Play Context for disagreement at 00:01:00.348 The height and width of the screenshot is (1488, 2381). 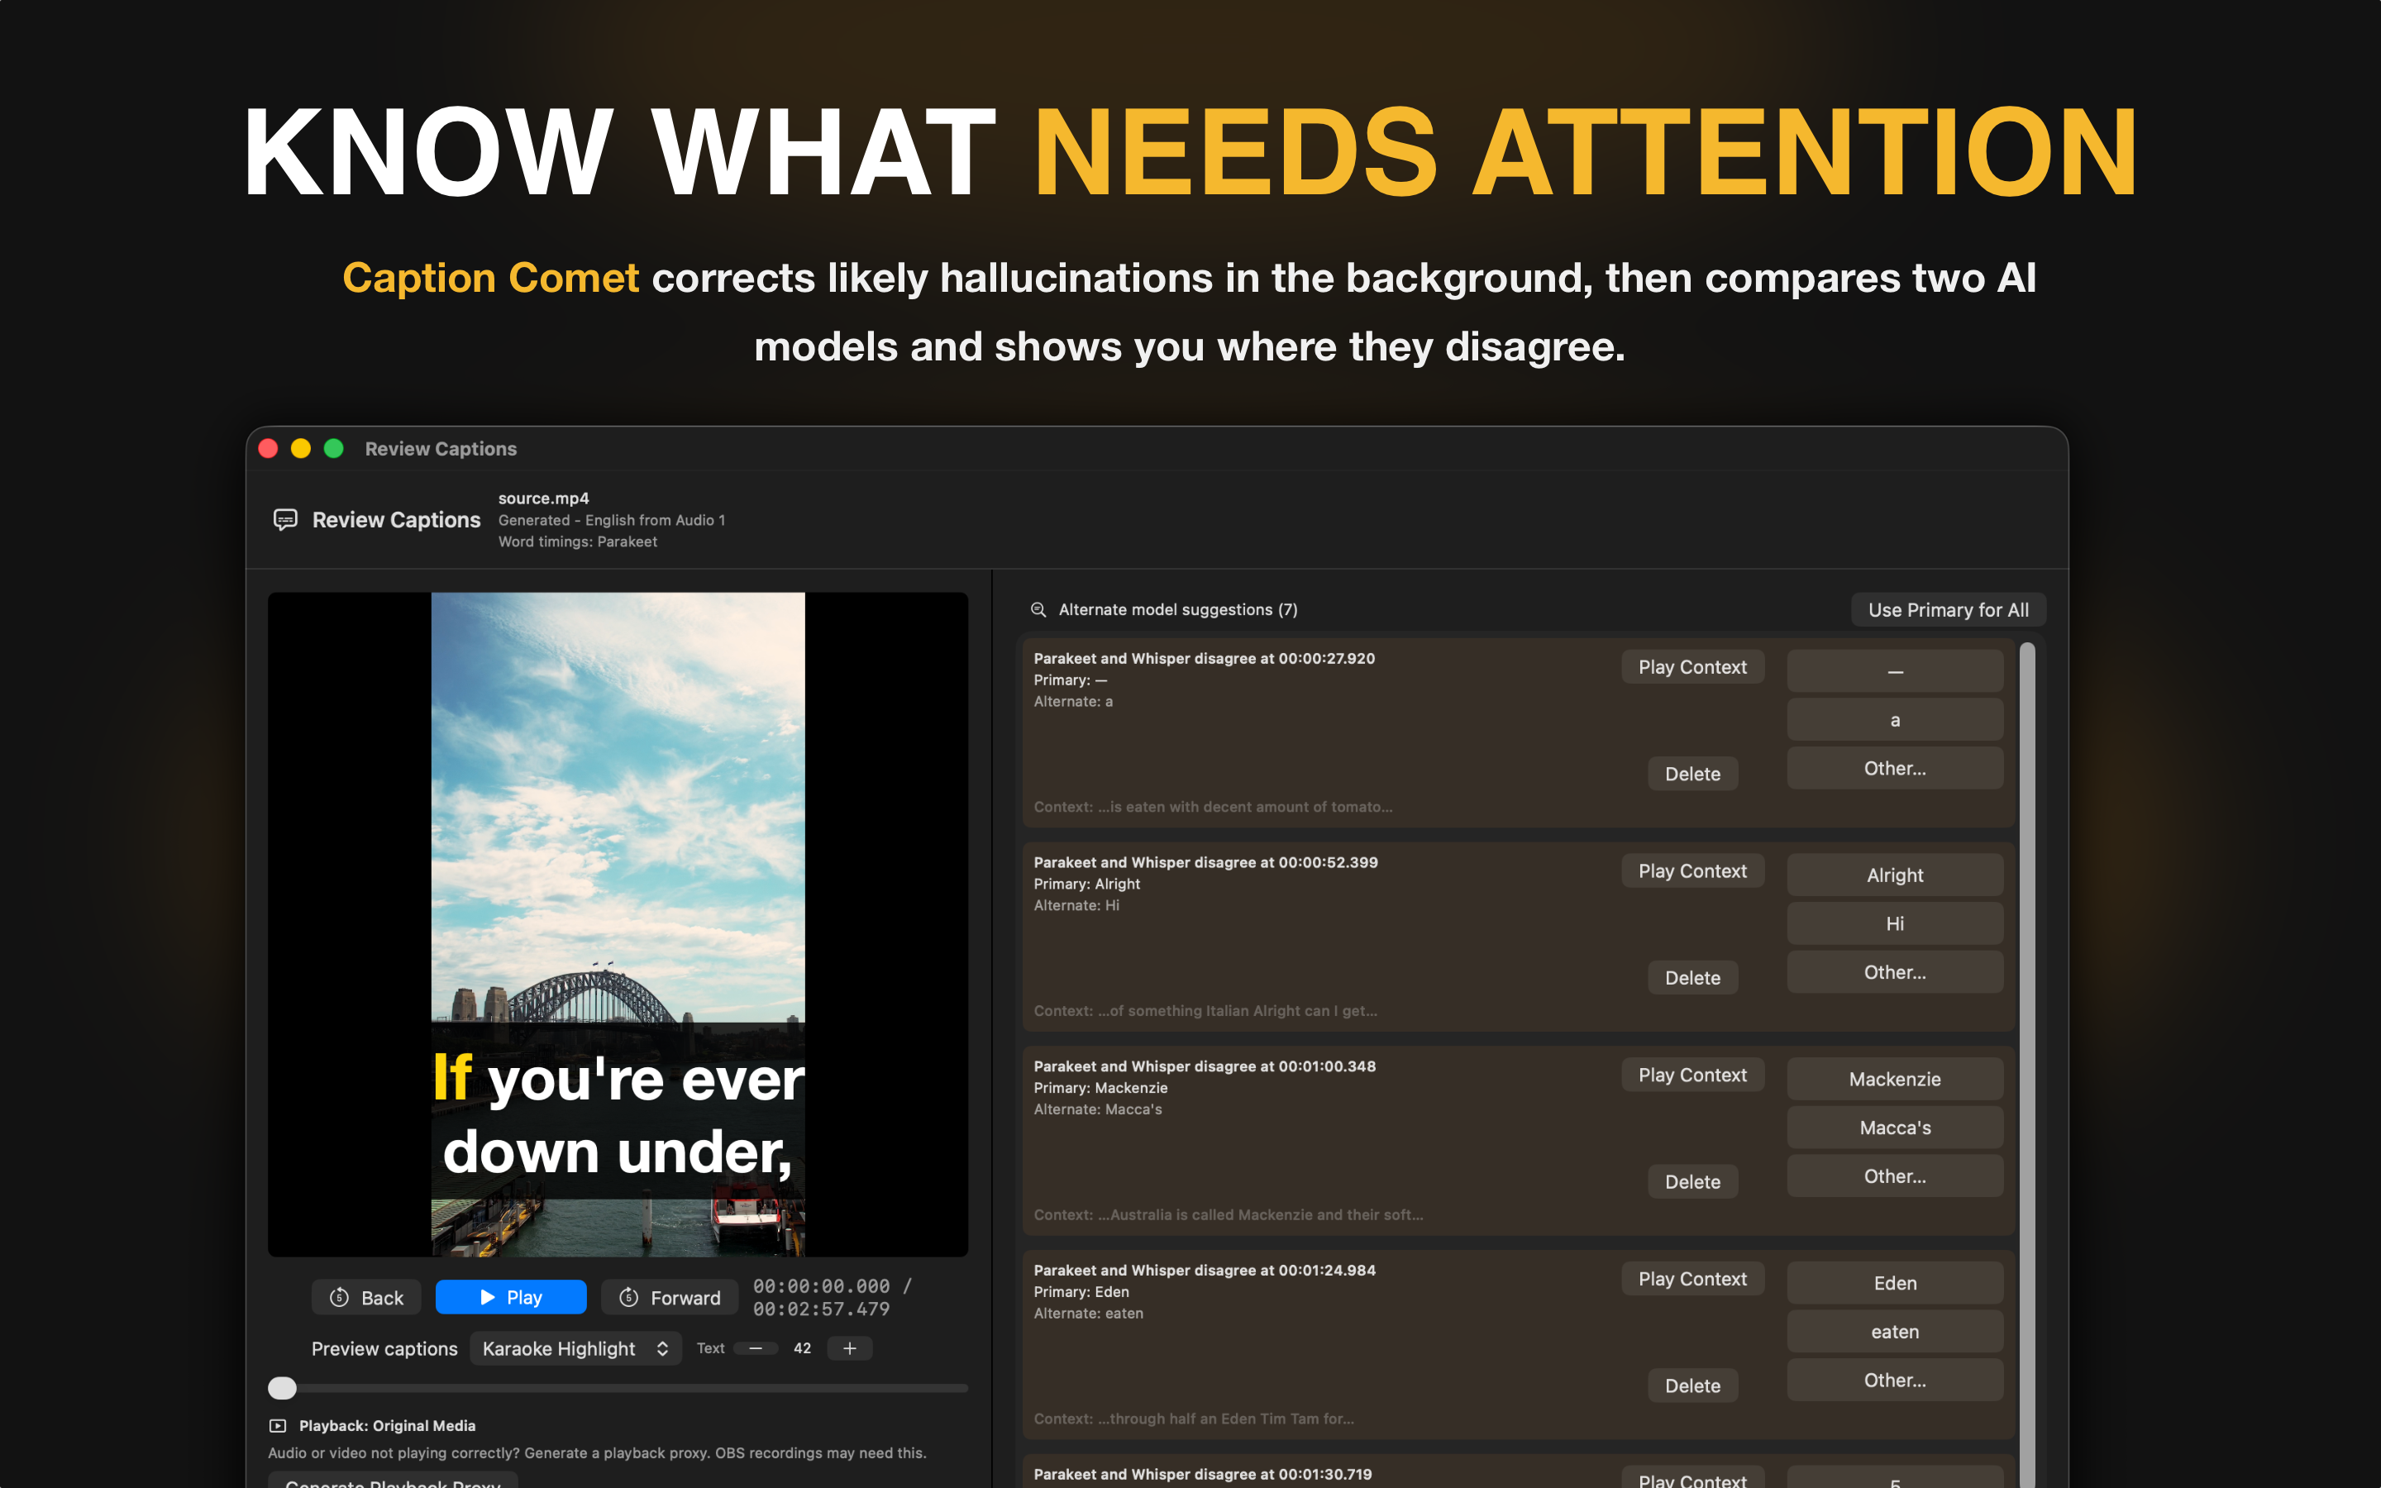[1692, 1075]
